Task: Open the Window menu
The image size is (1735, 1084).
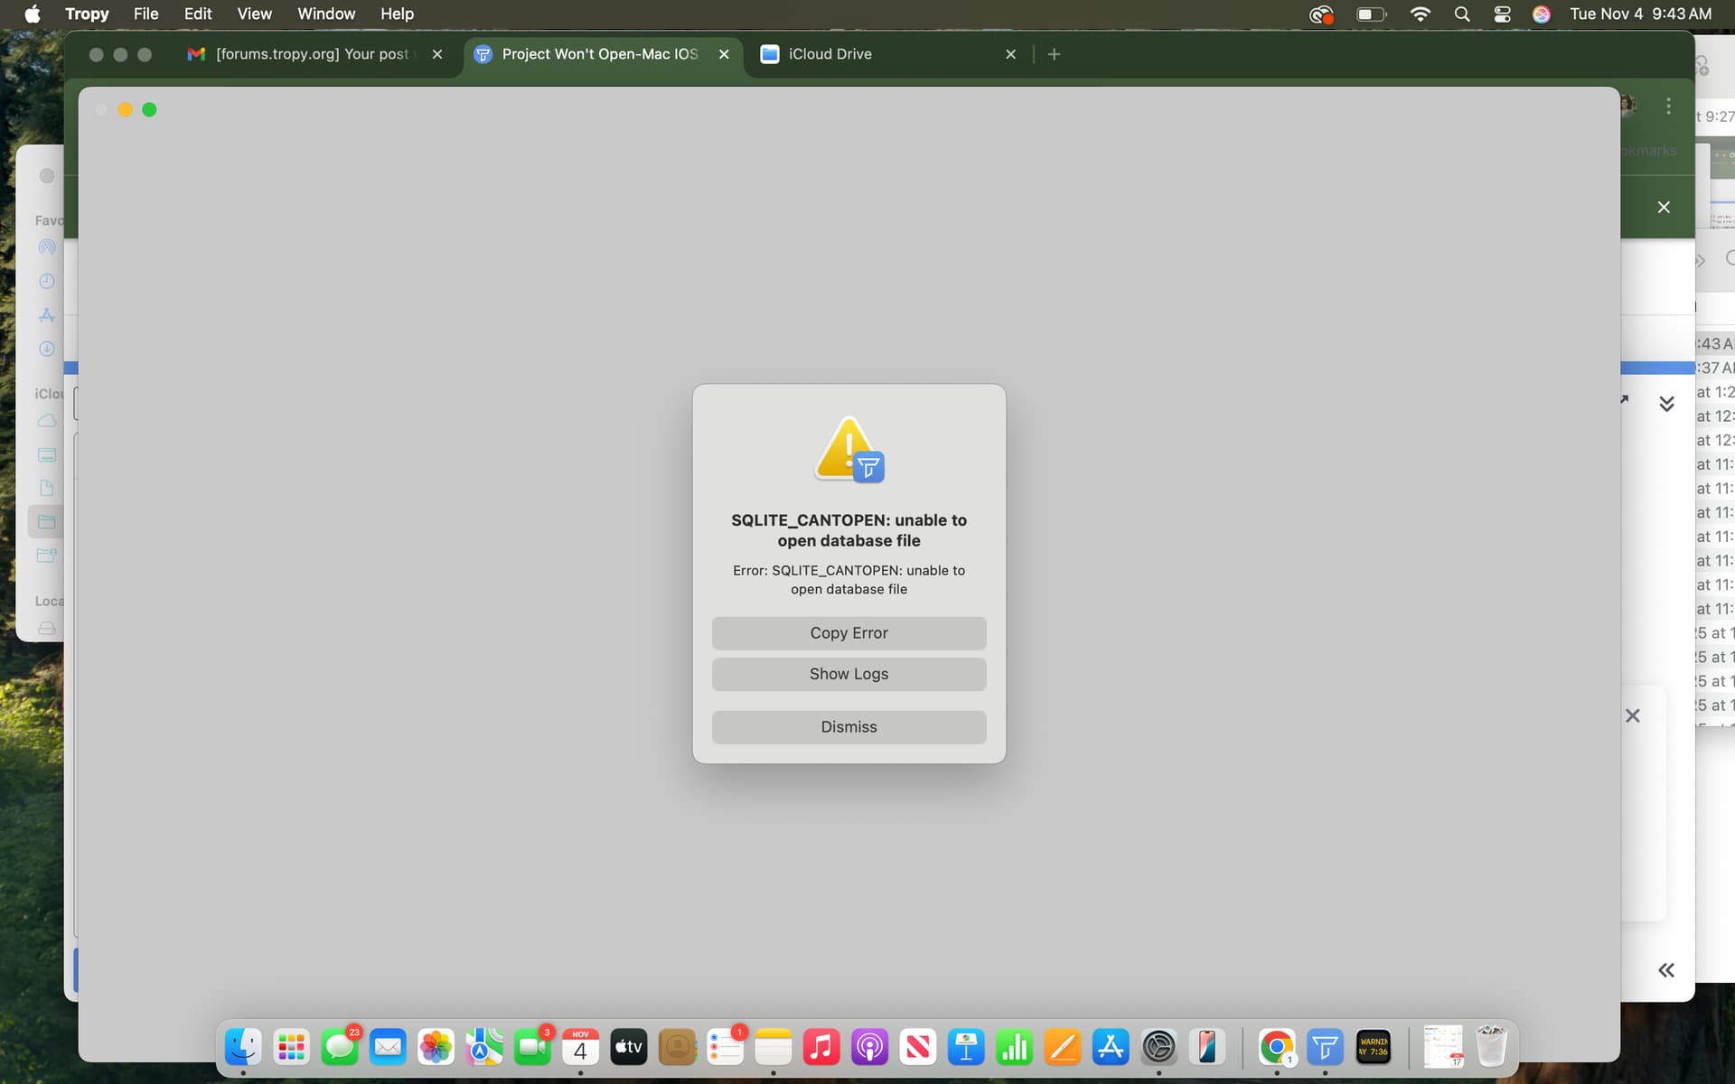Action: pos(325,14)
